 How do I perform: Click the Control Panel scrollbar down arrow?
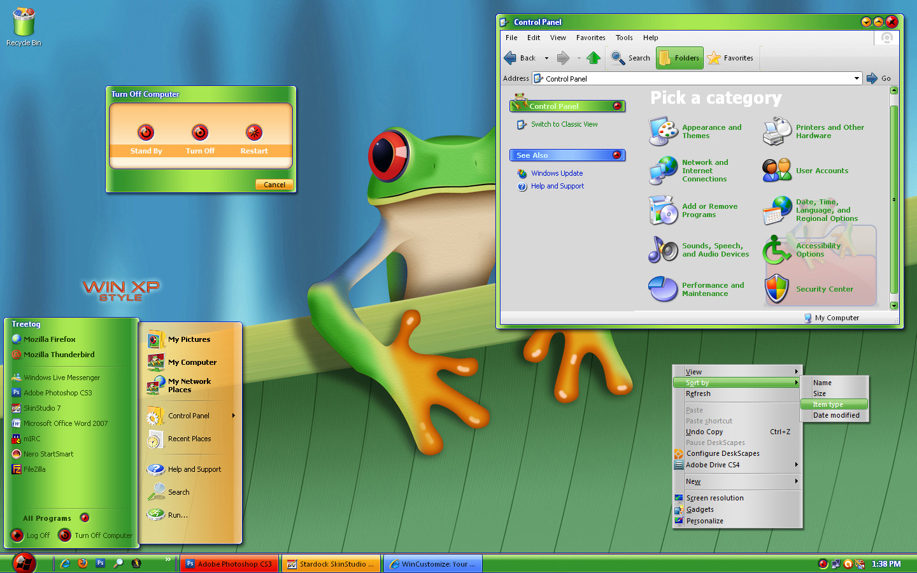coord(894,305)
